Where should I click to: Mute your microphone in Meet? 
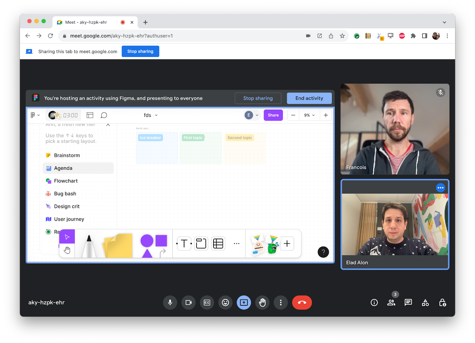(x=170, y=302)
